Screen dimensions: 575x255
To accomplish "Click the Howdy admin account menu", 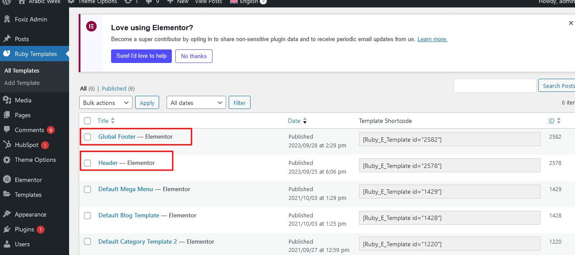I will pos(557,2).
